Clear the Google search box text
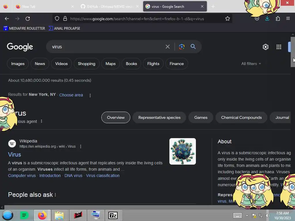Viewport: 295px width, 221px height. click(167, 47)
